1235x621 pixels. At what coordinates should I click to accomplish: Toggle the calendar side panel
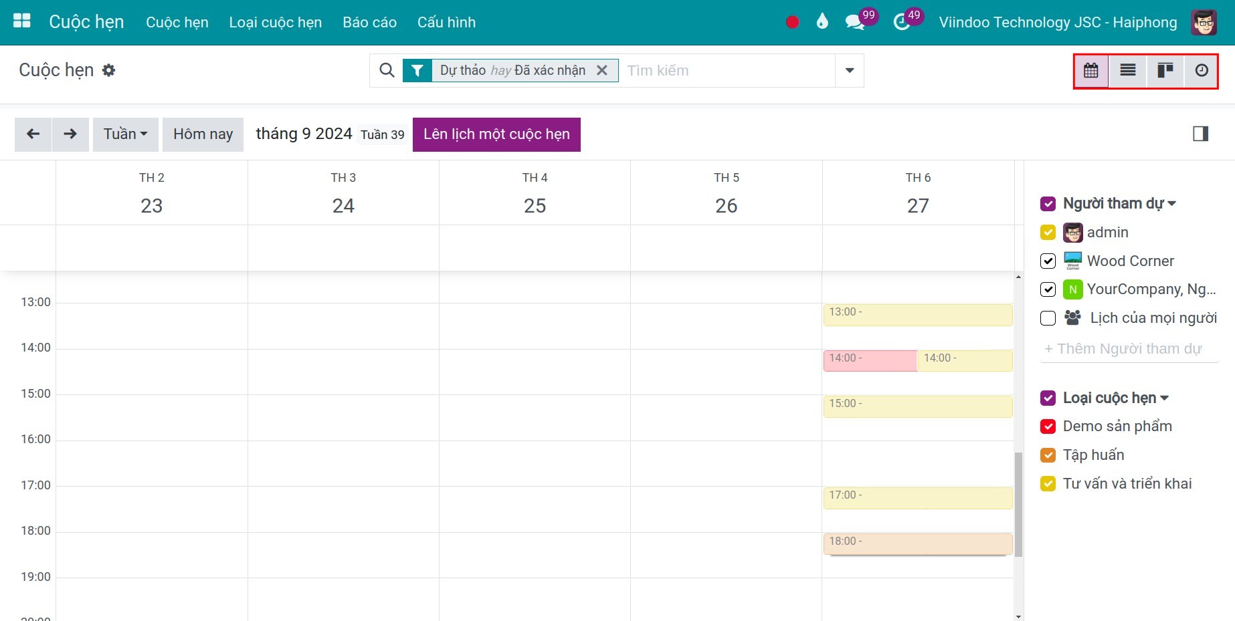[x=1201, y=134]
